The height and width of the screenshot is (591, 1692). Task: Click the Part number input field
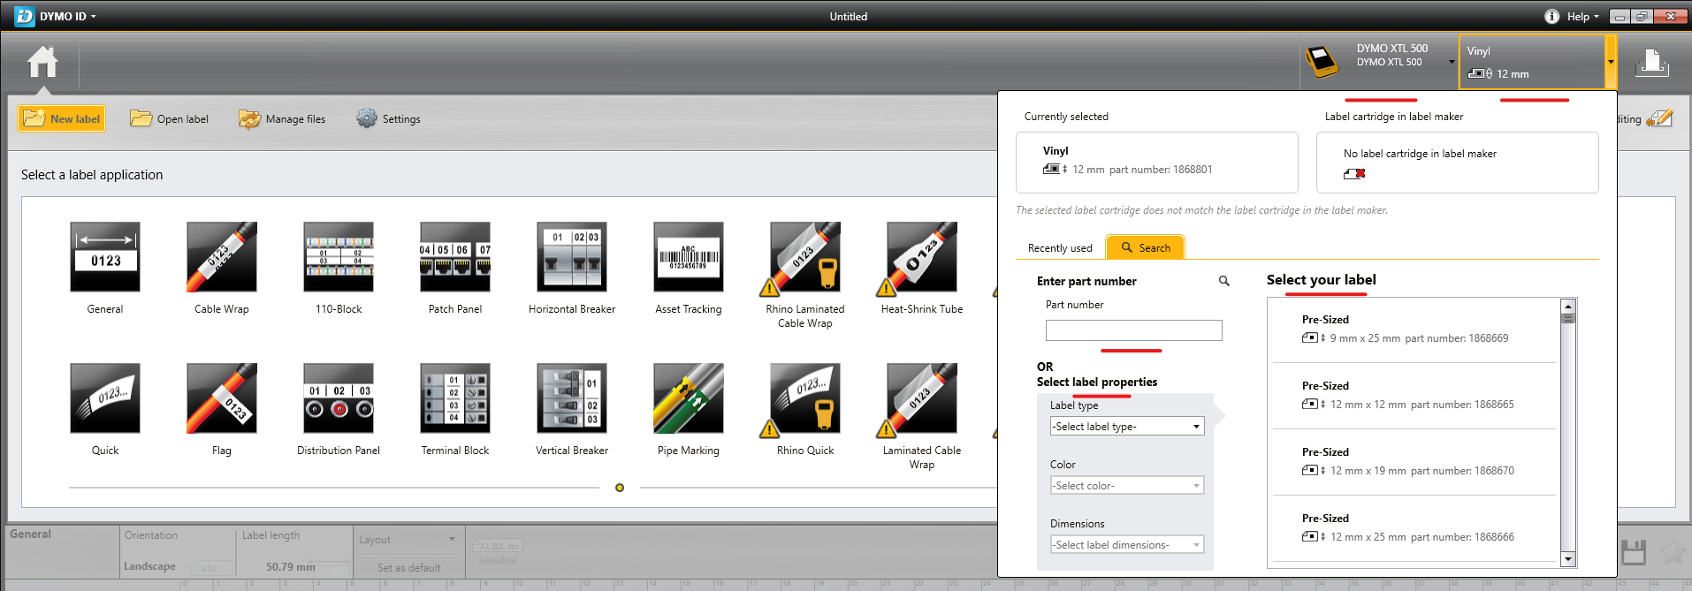pyautogui.click(x=1133, y=330)
